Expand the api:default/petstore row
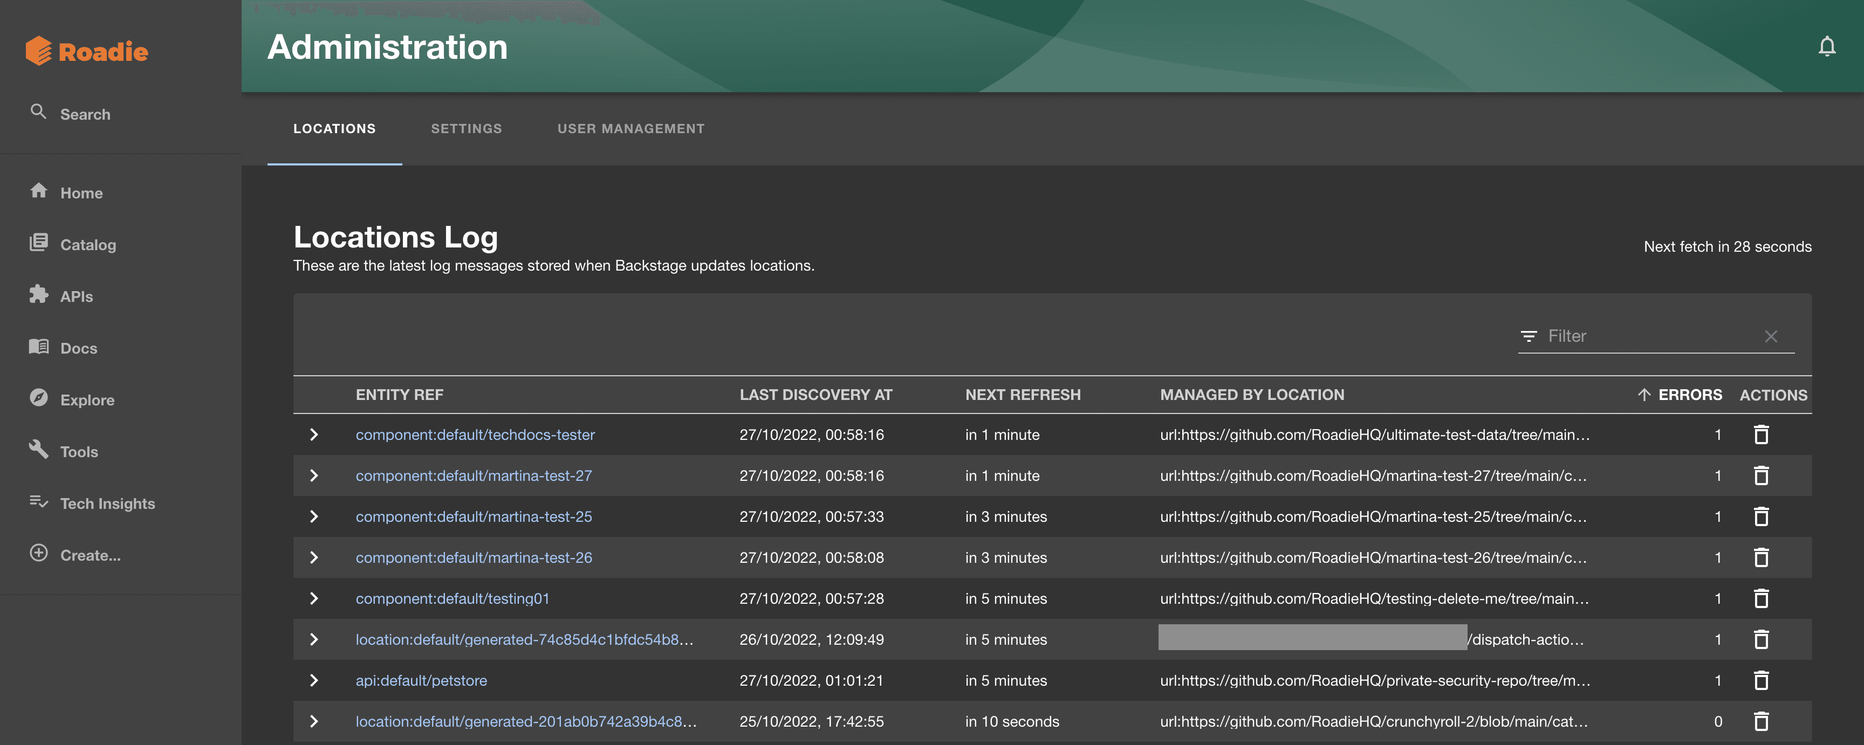Viewport: 1864px width, 745px height. tap(313, 681)
